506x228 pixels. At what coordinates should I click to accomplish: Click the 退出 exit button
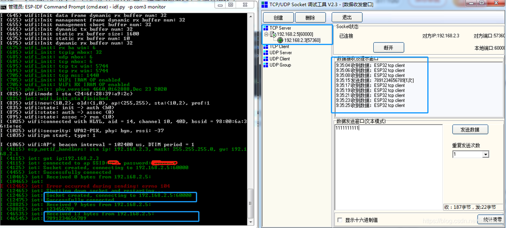(x=347, y=18)
